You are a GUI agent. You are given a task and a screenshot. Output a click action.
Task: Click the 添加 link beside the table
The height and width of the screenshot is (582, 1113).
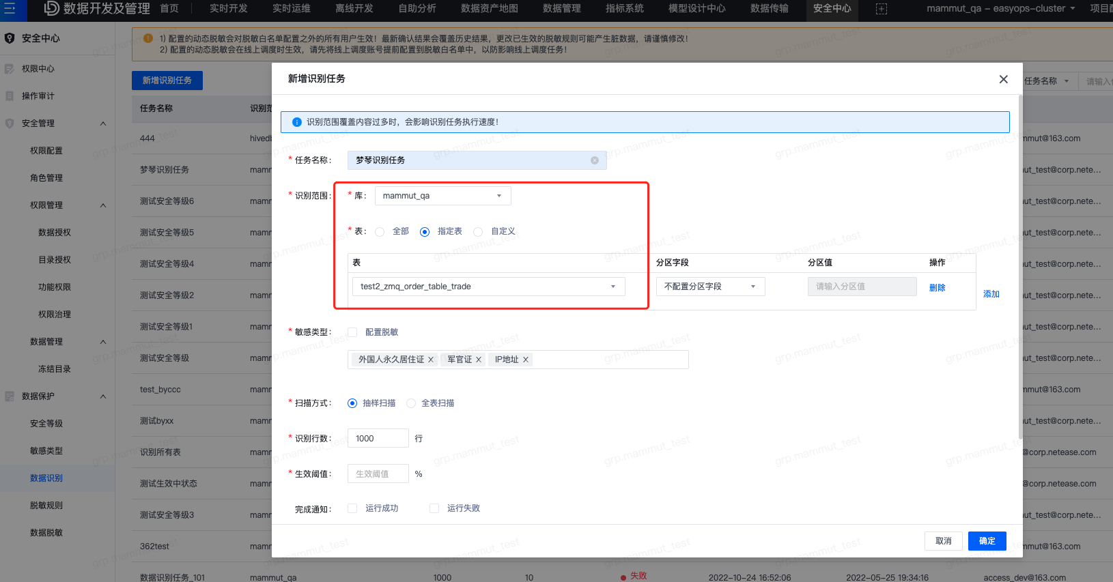(x=991, y=294)
